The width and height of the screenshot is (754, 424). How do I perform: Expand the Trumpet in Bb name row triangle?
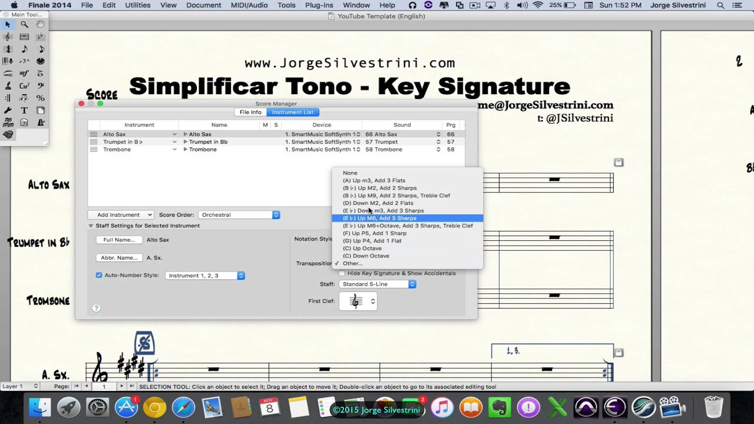point(186,142)
